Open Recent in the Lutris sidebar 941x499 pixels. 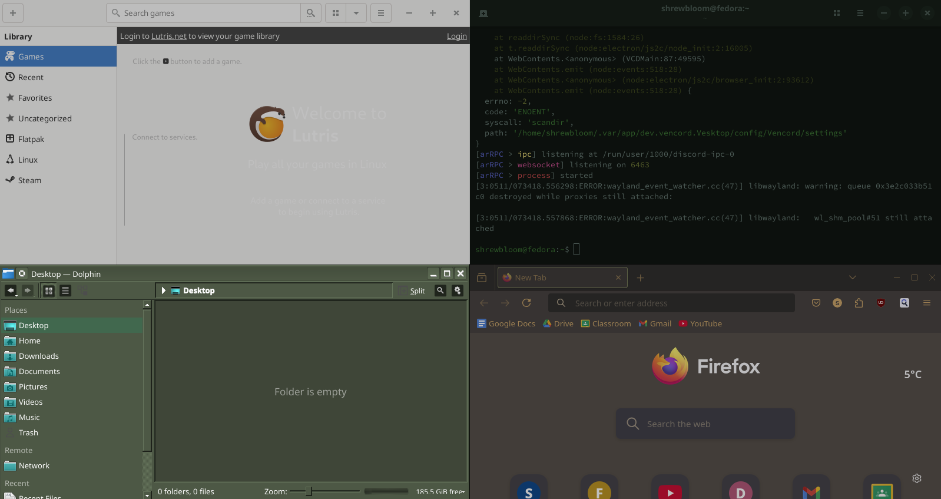[x=58, y=77]
